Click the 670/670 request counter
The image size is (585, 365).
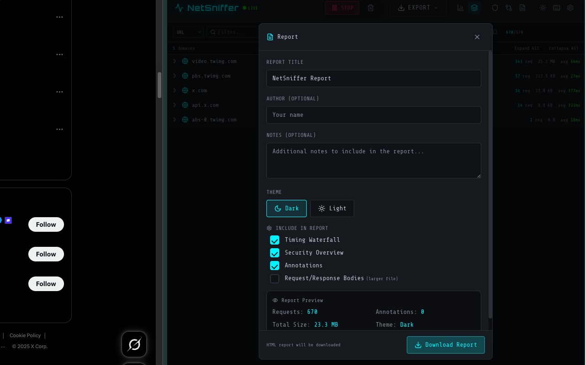(514, 32)
